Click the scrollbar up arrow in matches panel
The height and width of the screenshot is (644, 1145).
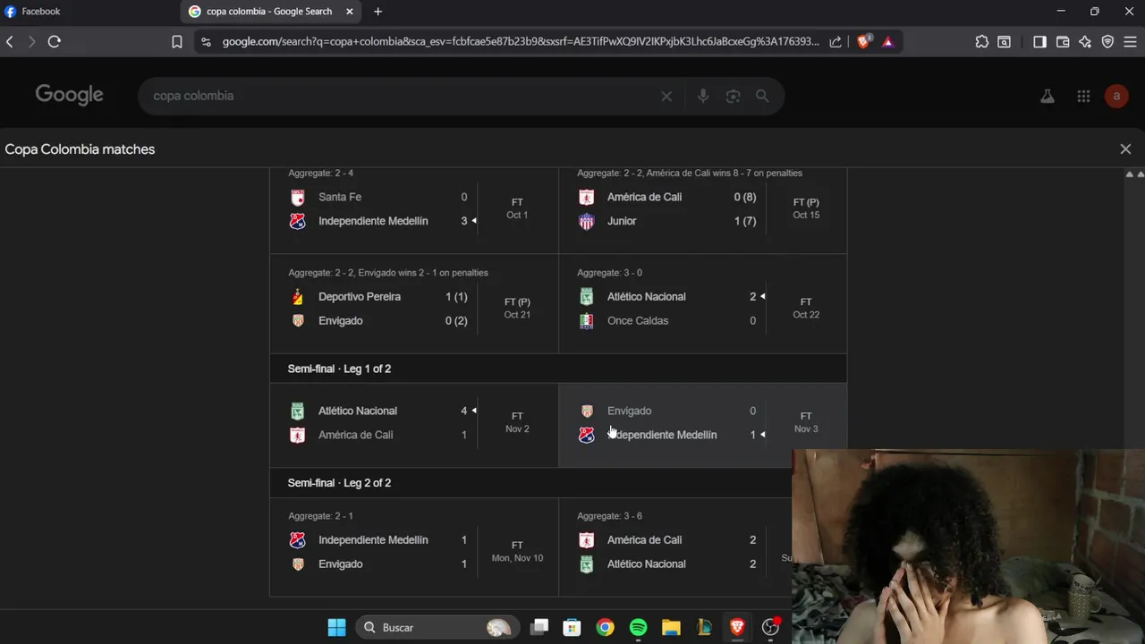pos(1130,174)
